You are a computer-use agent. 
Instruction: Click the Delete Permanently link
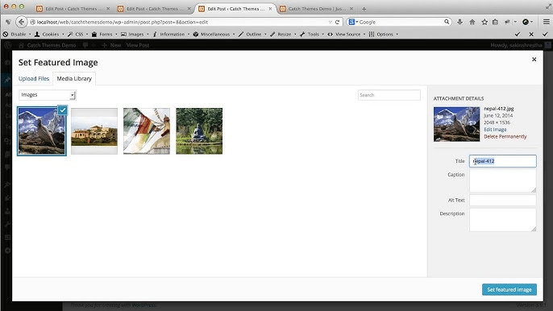point(505,136)
